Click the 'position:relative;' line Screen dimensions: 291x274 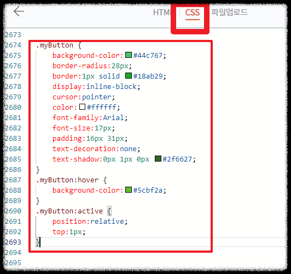tap(90, 222)
